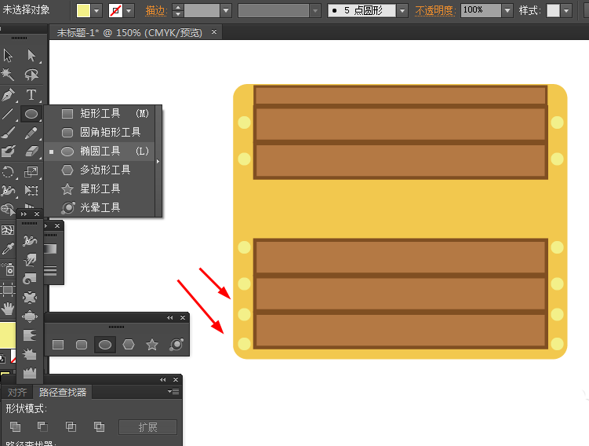This screenshot has height=446, width=589.
Task: Choose Wrinkle tool in floating liquify panel
Action: 30,372
